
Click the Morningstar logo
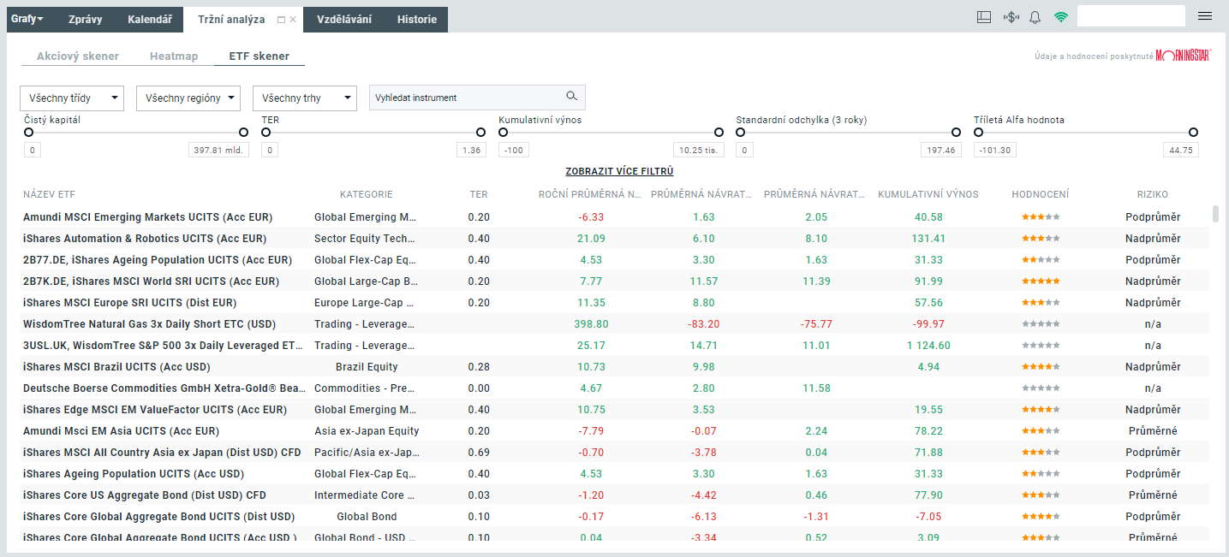point(1183,56)
